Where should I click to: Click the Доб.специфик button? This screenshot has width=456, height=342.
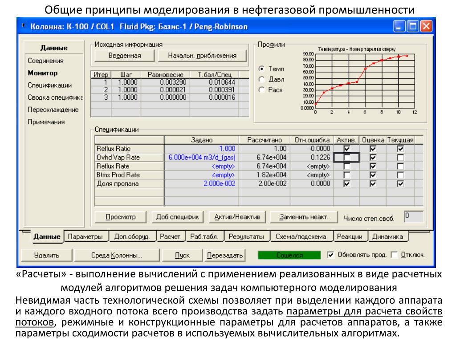(x=177, y=217)
